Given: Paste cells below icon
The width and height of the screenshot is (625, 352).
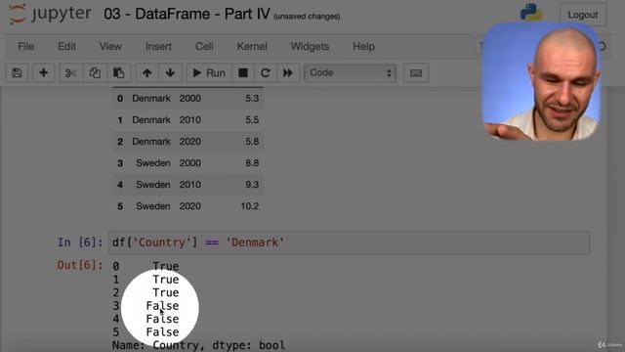Looking at the screenshot, I should pos(118,72).
